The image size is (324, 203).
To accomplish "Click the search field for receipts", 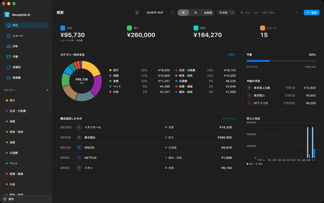I will [x=269, y=13].
